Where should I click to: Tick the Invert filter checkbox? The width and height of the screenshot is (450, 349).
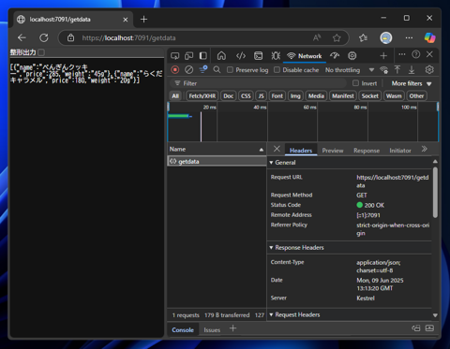[x=355, y=83]
